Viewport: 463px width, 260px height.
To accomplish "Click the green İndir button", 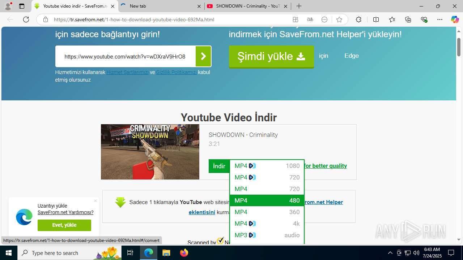I will click(x=219, y=166).
